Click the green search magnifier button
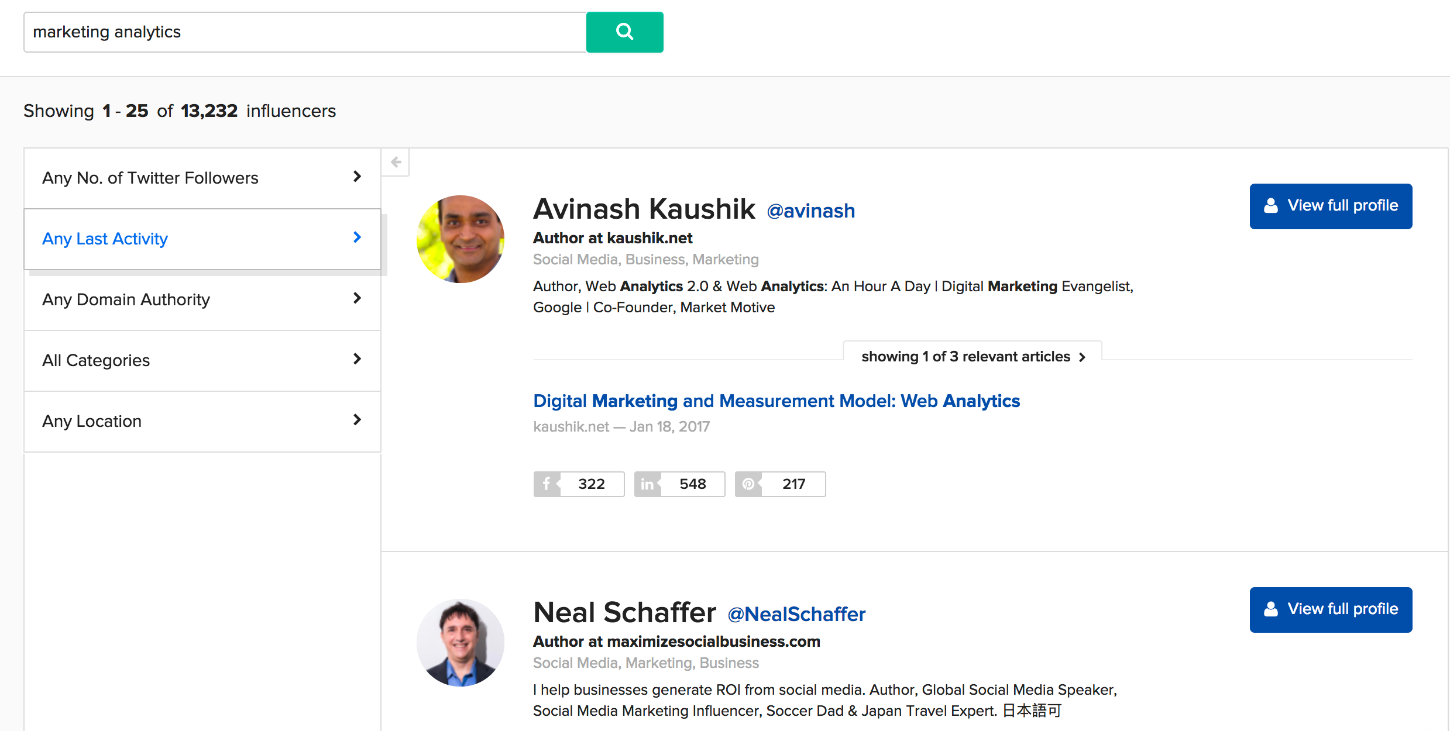1450x731 pixels. [624, 32]
